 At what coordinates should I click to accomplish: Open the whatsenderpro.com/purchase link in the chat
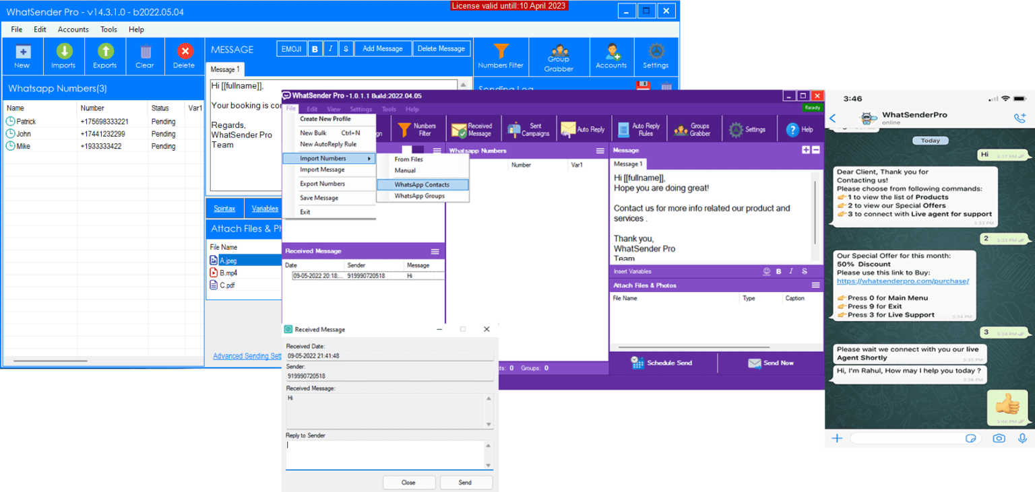903,281
